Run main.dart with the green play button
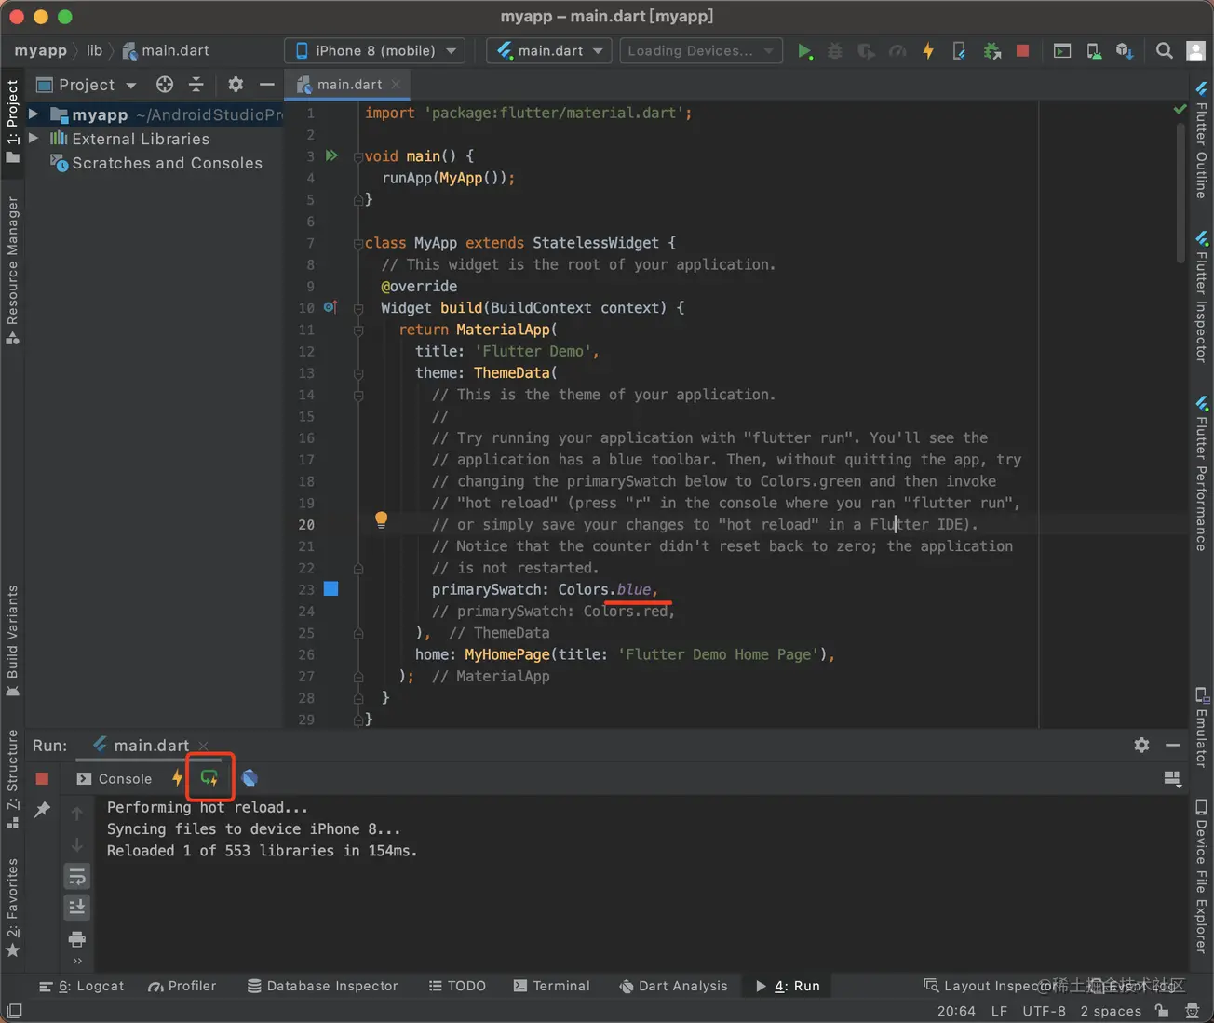The image size is (1214, 1023). pyautogui.click(x=805, y=51)
